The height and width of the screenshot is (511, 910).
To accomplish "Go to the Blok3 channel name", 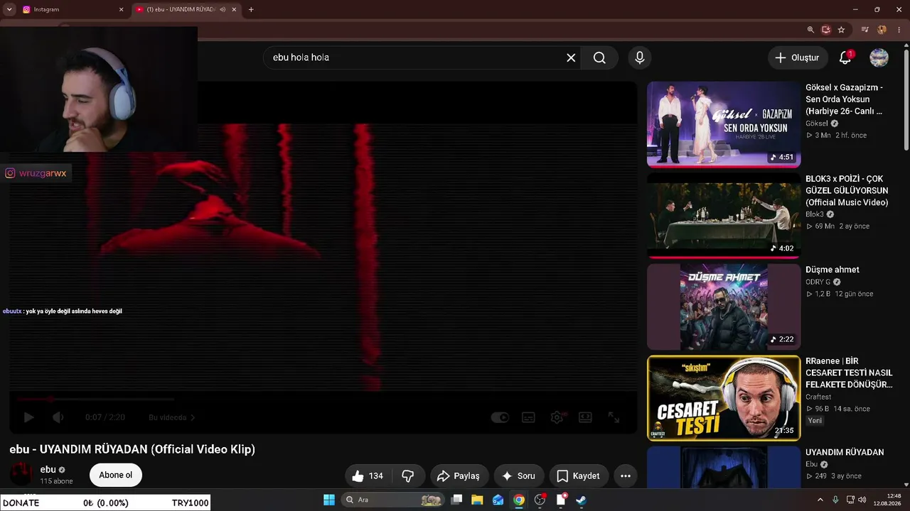I will 815,214.
